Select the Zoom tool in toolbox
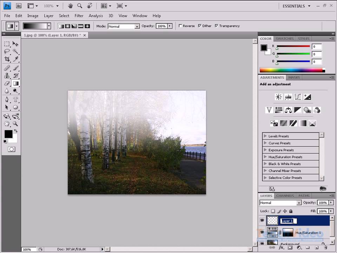 coord(15,123)
